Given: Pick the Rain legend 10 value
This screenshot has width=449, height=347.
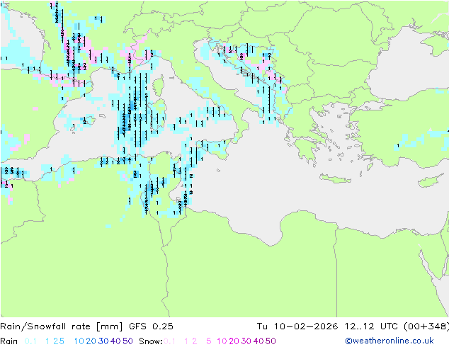Looking at the screenshot, I should pos(79,341).
